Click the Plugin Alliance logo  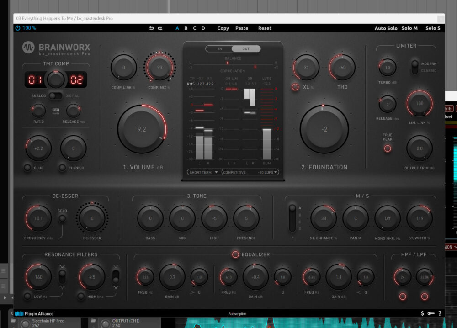[34, 314]
